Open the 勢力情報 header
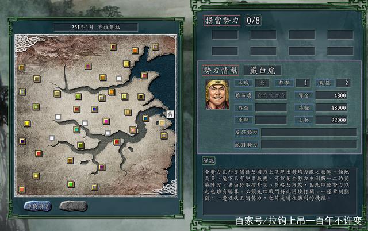This screenshot has width=368, height=231. coord(221,70)
